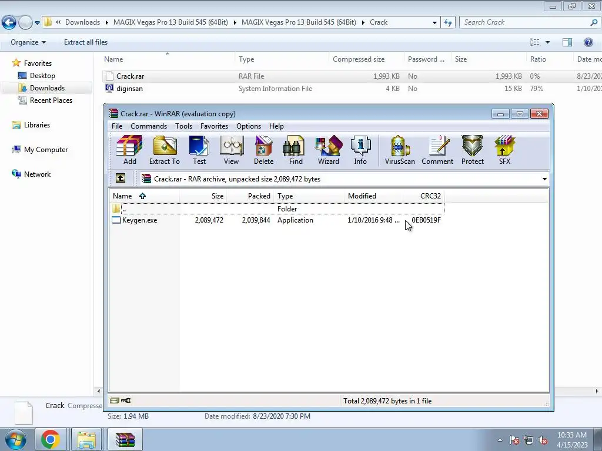Open the recent pages dropdown arrow
This screenshot has width=602, height=451.
37,23
